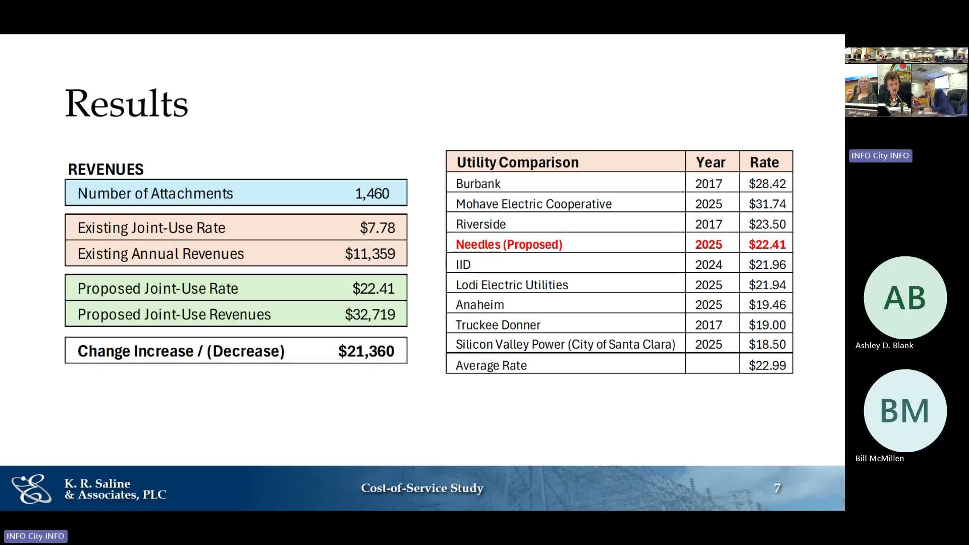Click the Cost-of-Service Study footer text
The width and height of the screenshot is (969, 545).
point(422,488)
